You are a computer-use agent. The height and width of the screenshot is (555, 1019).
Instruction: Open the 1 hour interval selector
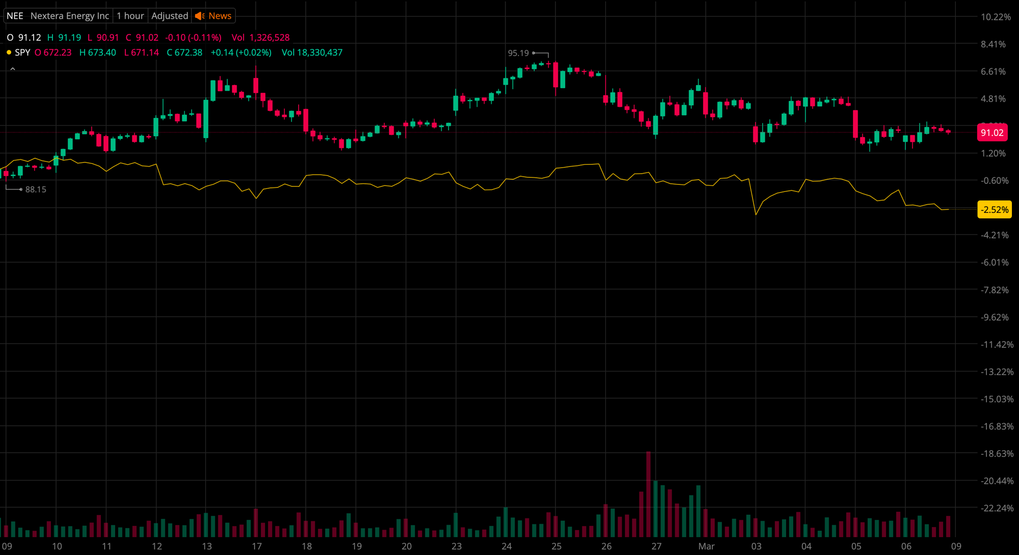(x=130, y=16)
